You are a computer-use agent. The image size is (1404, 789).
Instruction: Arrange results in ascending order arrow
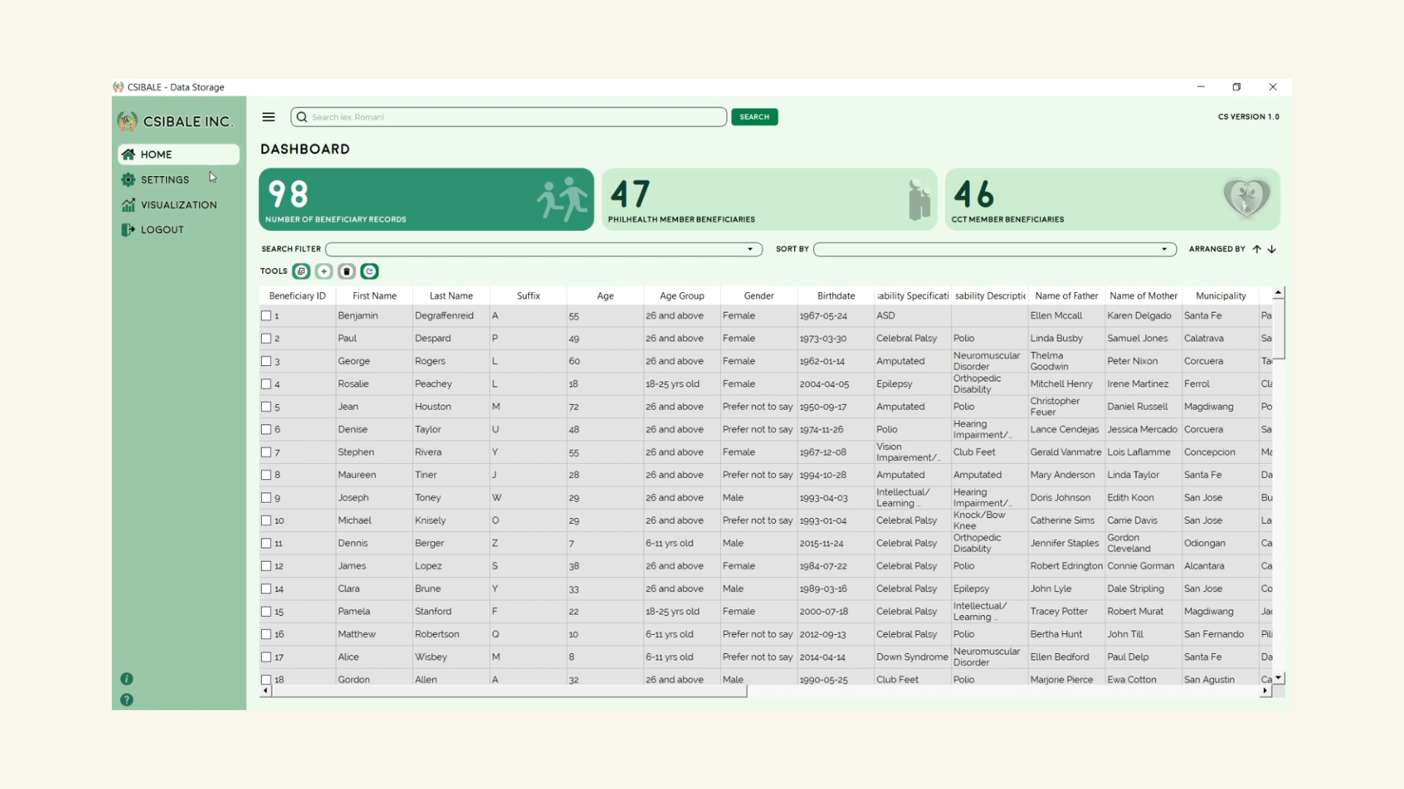click(1256, 249)
